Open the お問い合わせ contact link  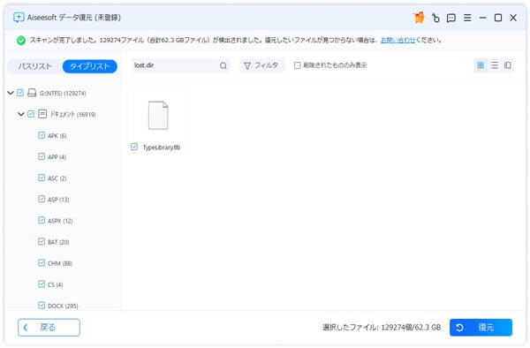tap(397, 41)
